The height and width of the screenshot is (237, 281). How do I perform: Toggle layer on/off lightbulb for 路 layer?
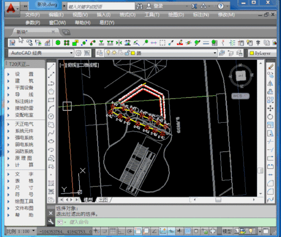tap(108, 53)
